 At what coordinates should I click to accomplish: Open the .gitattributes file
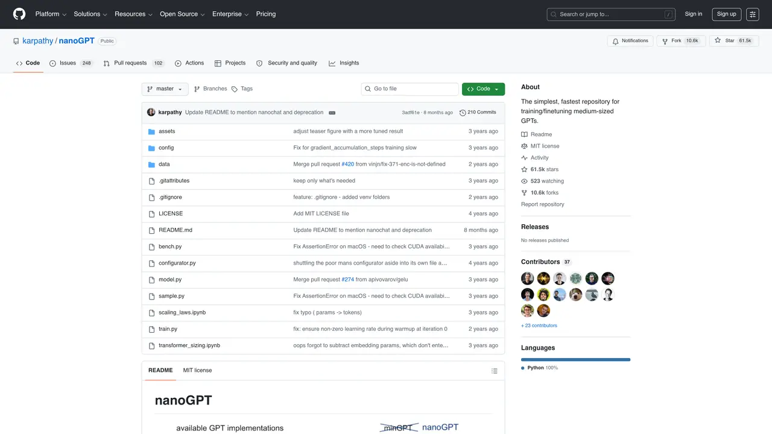[174, 181]
